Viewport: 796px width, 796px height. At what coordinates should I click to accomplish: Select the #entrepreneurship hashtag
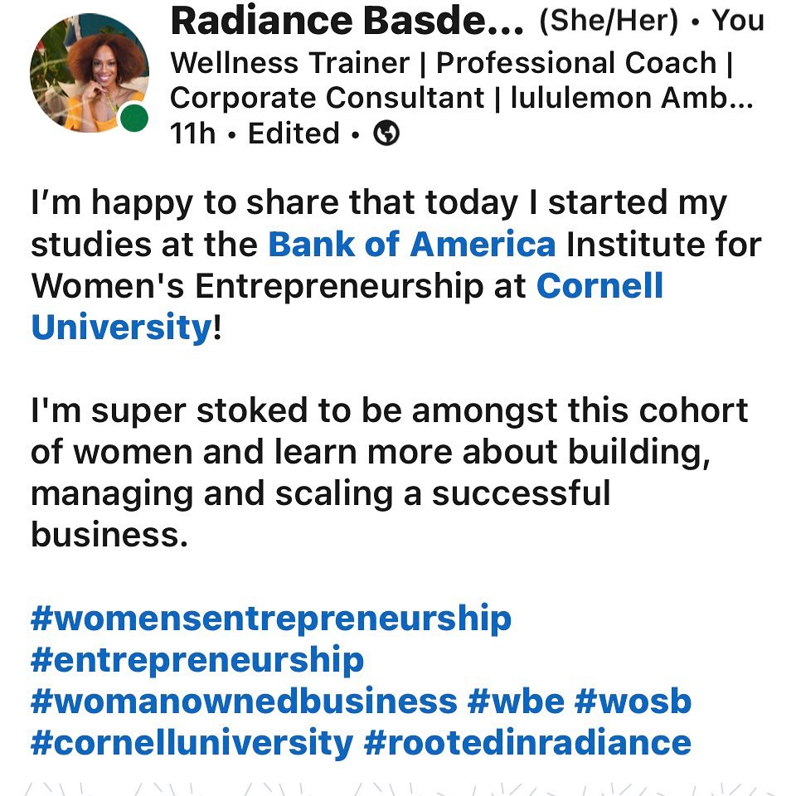[197, 660]
